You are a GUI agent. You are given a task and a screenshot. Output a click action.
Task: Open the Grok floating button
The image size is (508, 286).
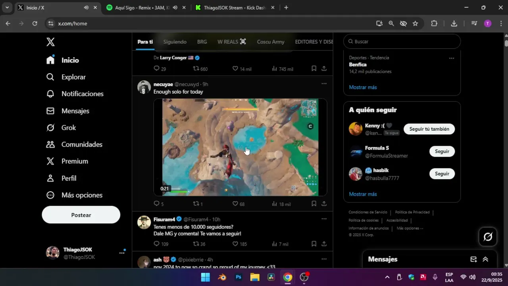click(488, 237)
